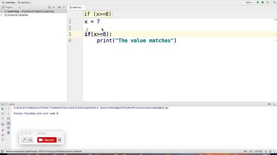The width and height of the screenshot is (277, 155).
Task: Click the collapse all icon in Project panel
Action: click(x=54, y=7)
